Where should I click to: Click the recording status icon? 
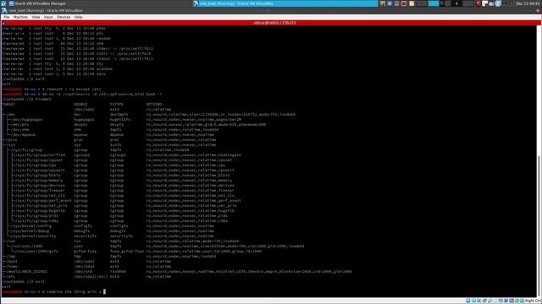point(506,301)
